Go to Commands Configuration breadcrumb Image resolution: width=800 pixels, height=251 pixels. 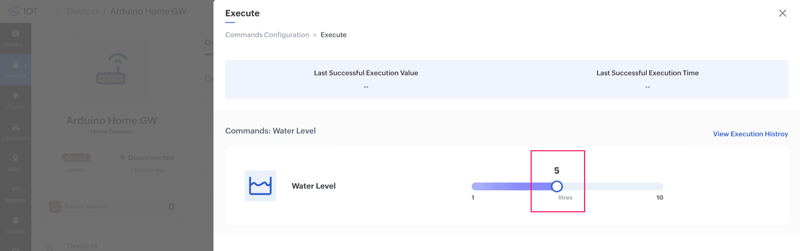pos(267,35)
